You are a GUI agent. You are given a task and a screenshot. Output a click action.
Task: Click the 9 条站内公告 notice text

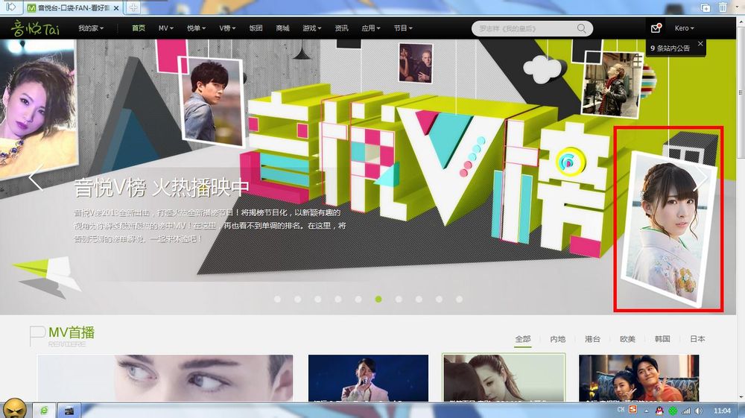click(670, 48)
